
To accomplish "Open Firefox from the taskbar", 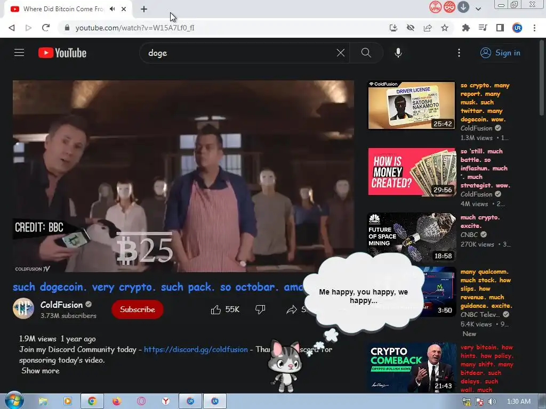I will 117,402.
